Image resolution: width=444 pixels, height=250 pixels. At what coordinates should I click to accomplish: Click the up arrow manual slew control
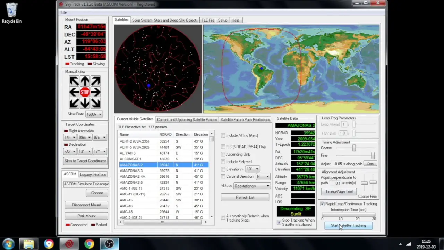(85, 81)
